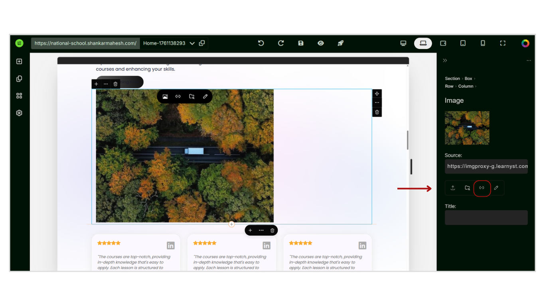Viewport: 545px width, 306px height.
Task: Click the folder icon below the Source field
Action: [x=467, y=188]
